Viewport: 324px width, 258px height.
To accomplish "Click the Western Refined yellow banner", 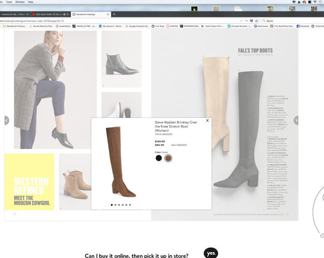I will tap(29, 182).
